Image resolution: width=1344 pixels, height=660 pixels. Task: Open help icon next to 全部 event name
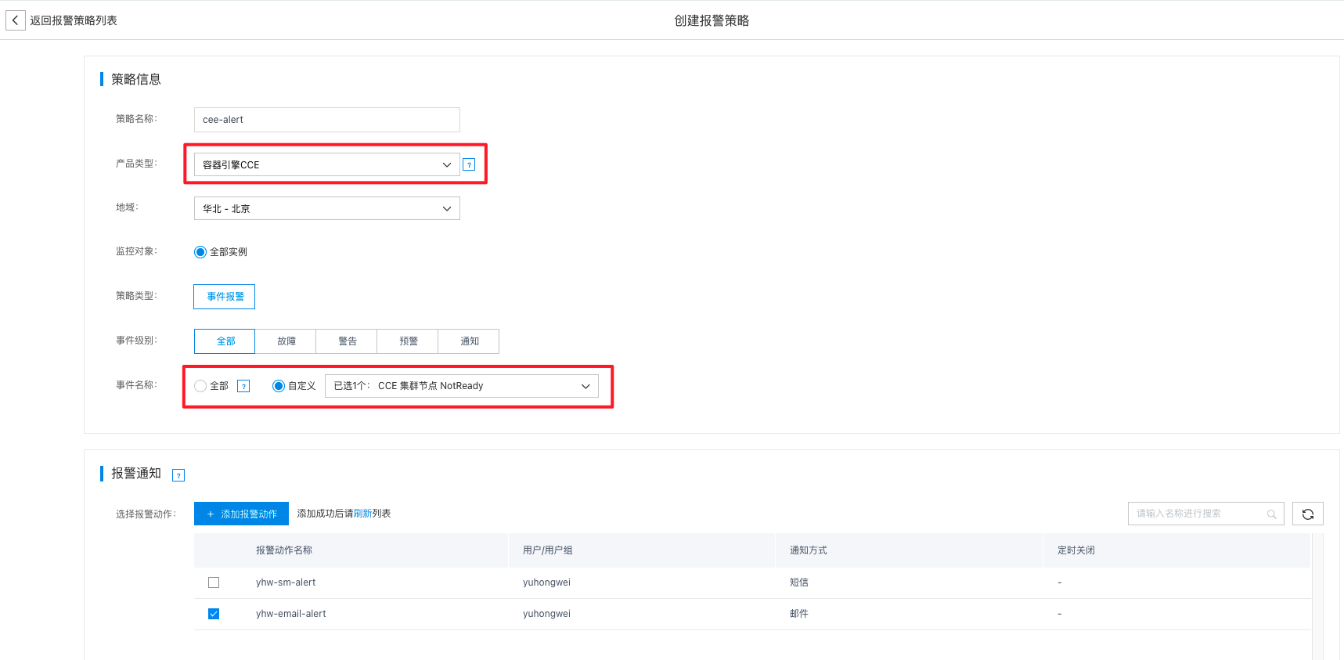pyautogui.click(x=243, y=386)
